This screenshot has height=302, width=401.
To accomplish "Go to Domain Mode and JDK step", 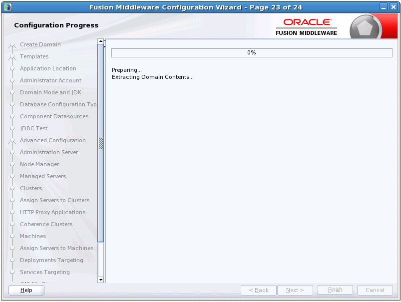I will (x=50, y=92).
